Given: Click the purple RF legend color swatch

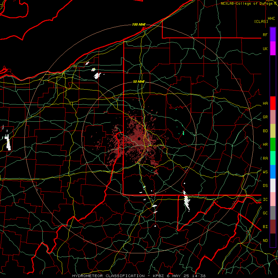Looking at the screenshot, I should 273,35.
